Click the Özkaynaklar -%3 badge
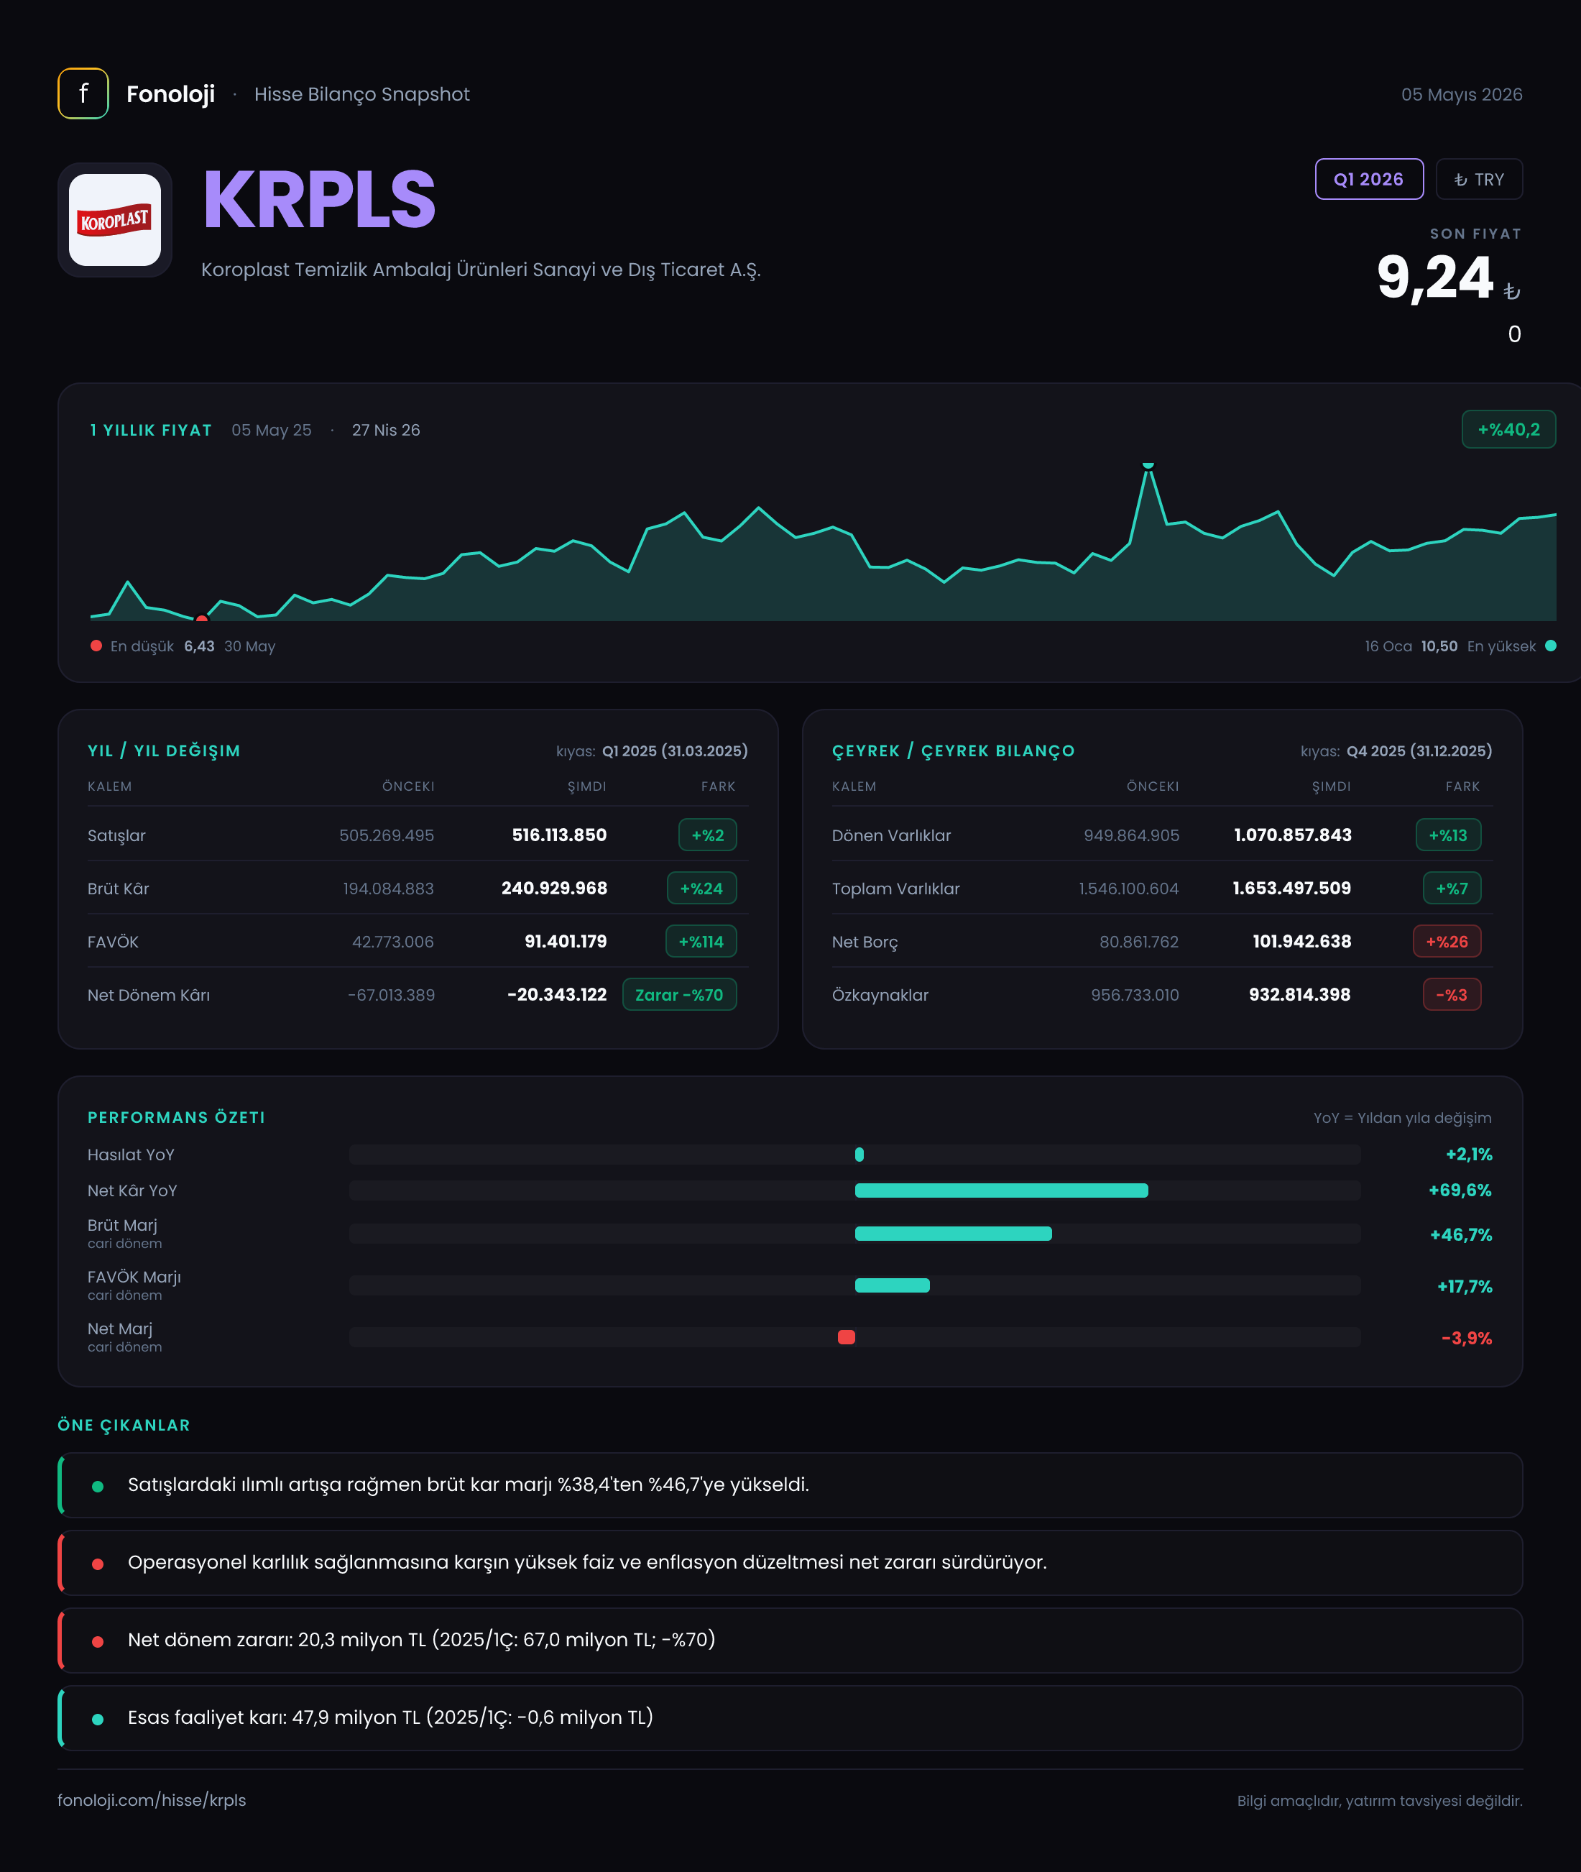 [x=1452, y=994]
